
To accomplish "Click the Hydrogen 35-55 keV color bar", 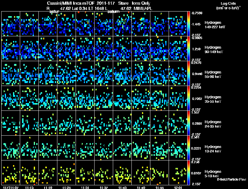I will [x=188, y=98].
